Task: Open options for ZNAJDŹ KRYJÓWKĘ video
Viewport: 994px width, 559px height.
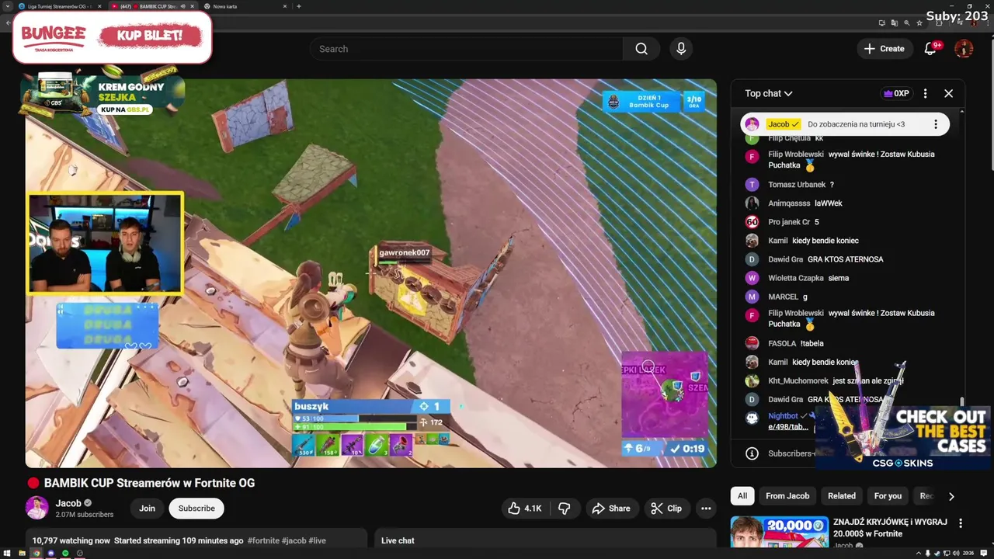Action: [x=961, y=523]
